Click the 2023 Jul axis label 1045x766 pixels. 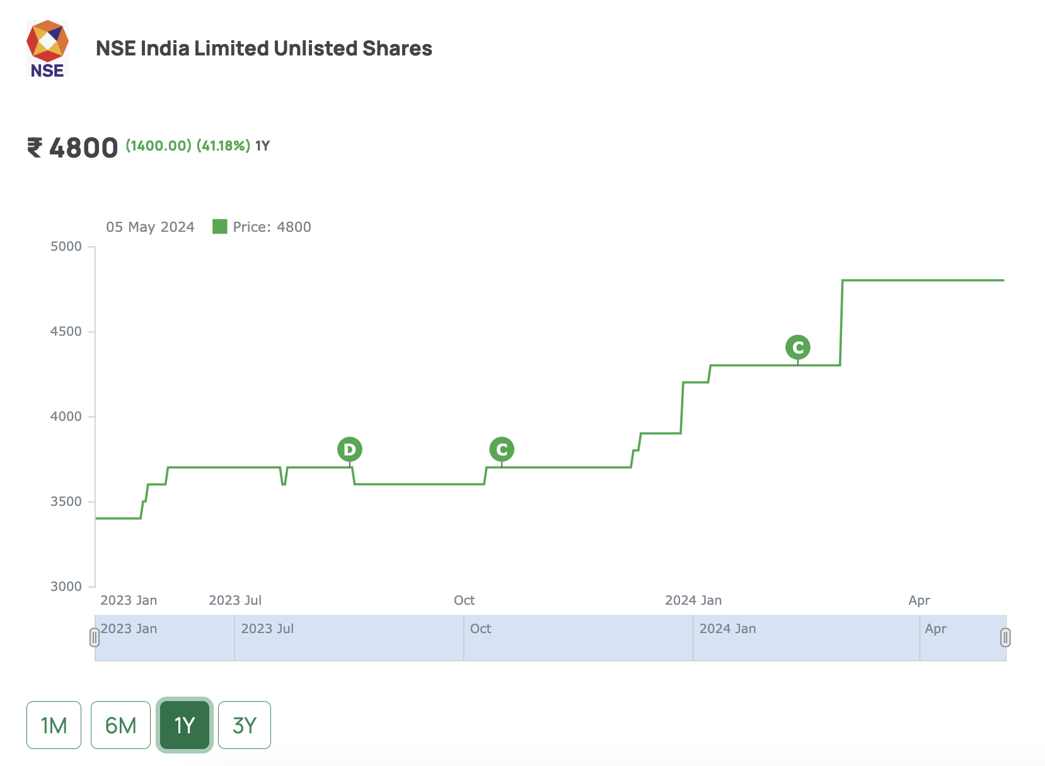(234, 600)
